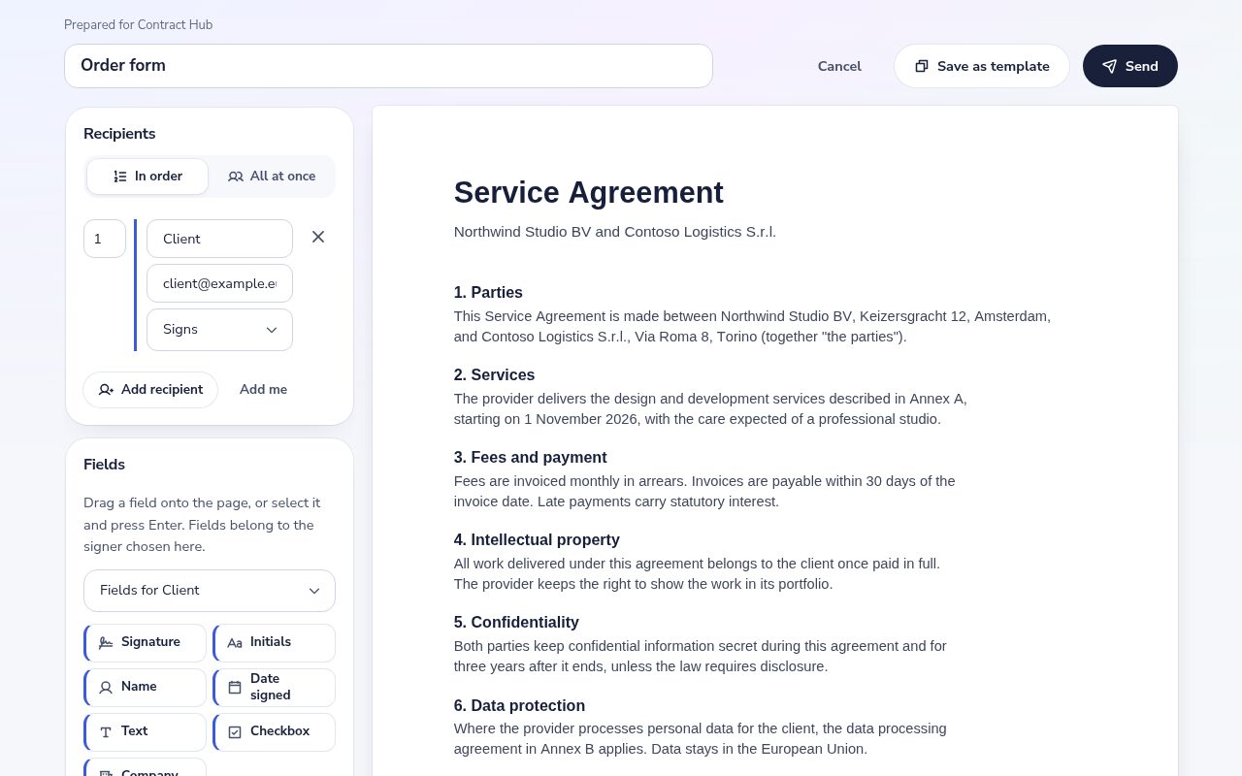Image resolution: width=1242 pixels, height=776 pixels.
Task: Select the Initials field icon
Action: click(x=235, y=642)
